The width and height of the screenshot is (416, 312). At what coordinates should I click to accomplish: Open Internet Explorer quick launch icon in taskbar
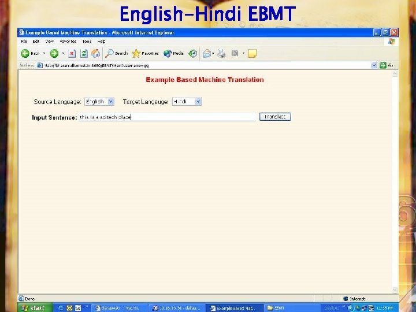point(61,308)
